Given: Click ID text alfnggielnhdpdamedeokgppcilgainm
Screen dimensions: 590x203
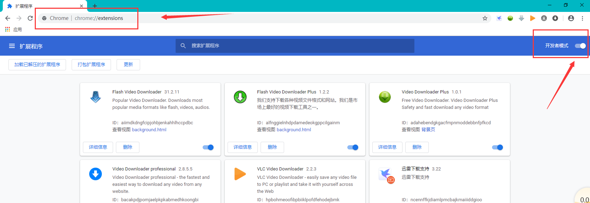Looking at the screenshot, I should click(303, 123).
